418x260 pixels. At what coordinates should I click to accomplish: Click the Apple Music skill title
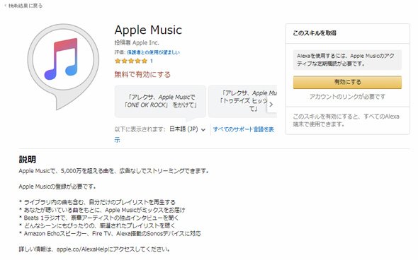[148, 30]
